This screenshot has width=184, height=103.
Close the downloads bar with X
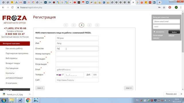[181, 94]
